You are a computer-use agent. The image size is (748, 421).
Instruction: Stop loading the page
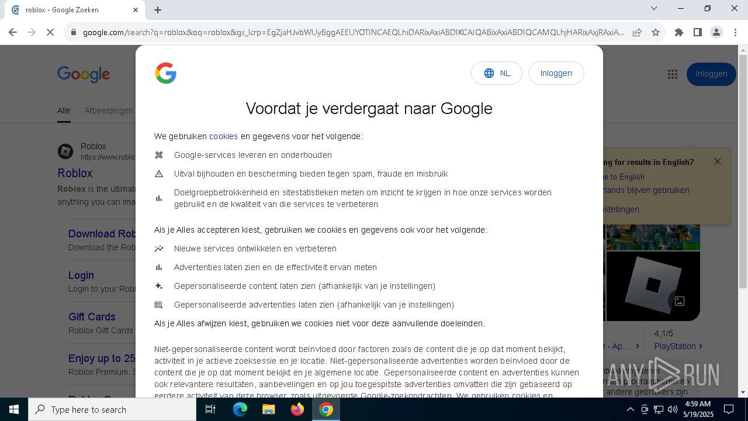(x=50, y=32)
